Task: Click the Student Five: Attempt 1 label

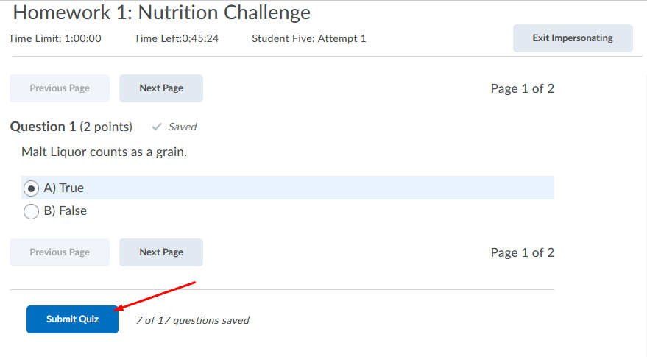Action: (308, 38)
